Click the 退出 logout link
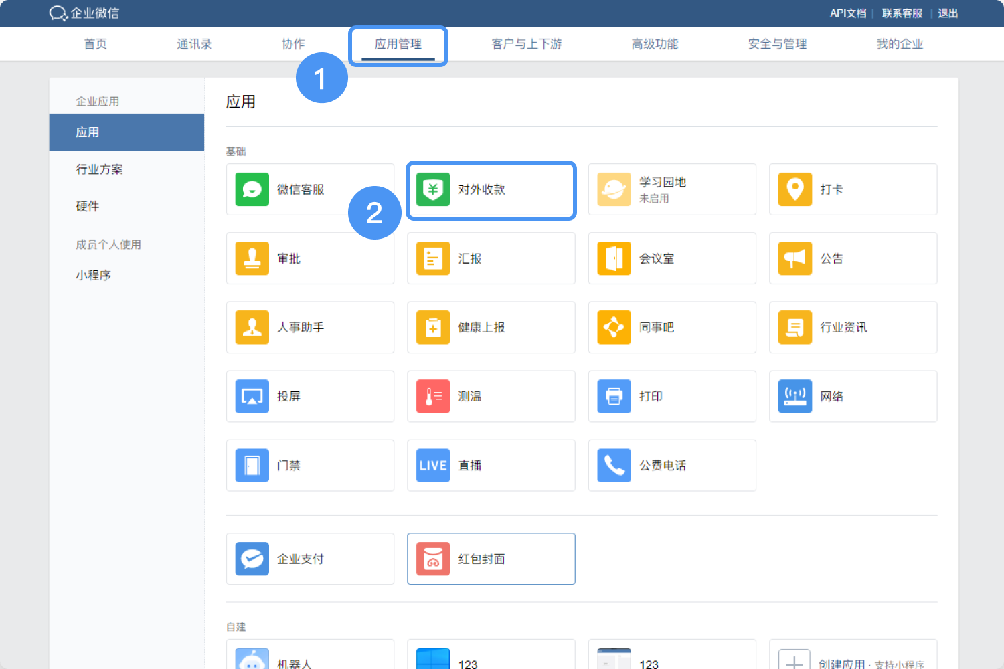 (948, 13)
